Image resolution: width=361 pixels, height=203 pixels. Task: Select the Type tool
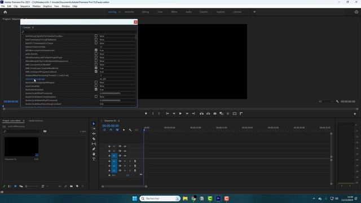94,159
